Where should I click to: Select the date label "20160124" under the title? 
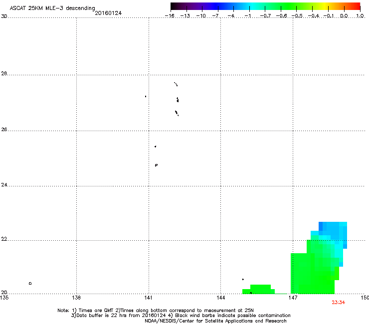108,13
